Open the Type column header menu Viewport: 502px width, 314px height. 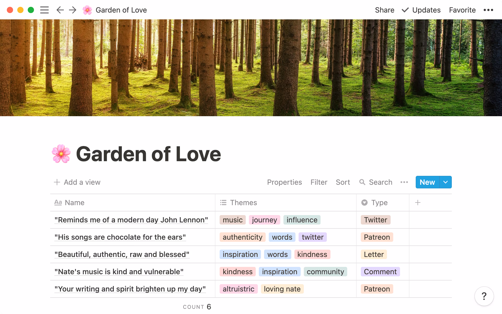tap(379, 203)
